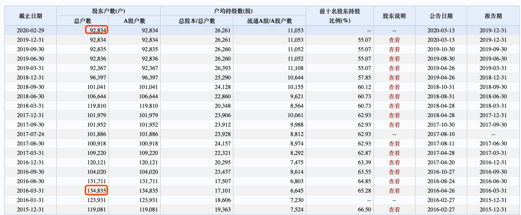Open 查看 link for 2019-03-31 row

click(394, 68)
